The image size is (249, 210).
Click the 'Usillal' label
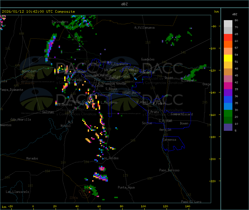[95, 65]
